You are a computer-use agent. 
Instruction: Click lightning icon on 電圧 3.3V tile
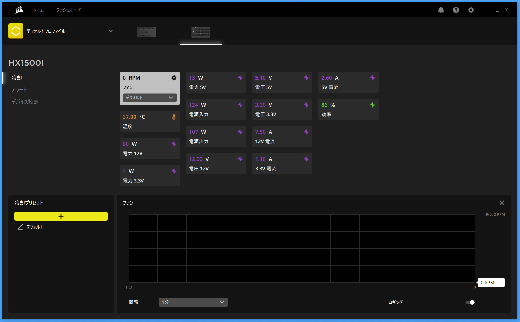[306, 105]
